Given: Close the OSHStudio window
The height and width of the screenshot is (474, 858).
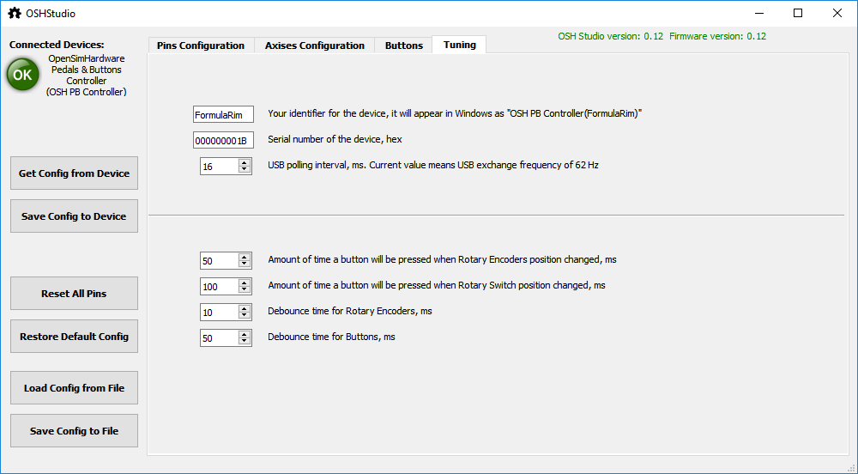Looking at the screenshot, I should click(x=837, y=13).
